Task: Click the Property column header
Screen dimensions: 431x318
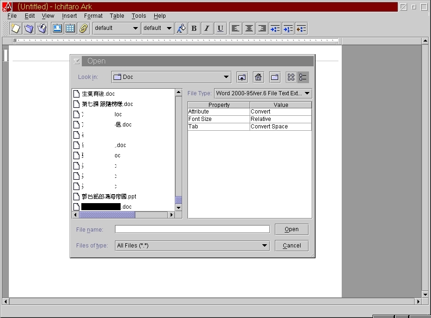Action: [x=219, y=105]
